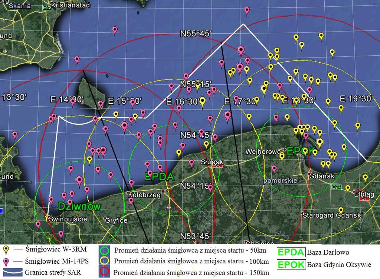Click the Gryfice town label
The width and height of the screenshot is (380, 279).
(x=116, y=220)
